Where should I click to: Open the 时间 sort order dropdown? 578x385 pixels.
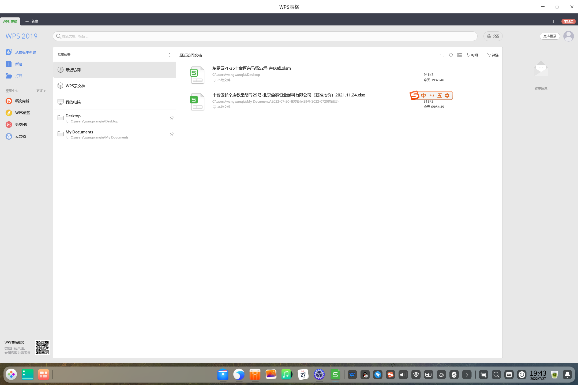coord(472,55)
